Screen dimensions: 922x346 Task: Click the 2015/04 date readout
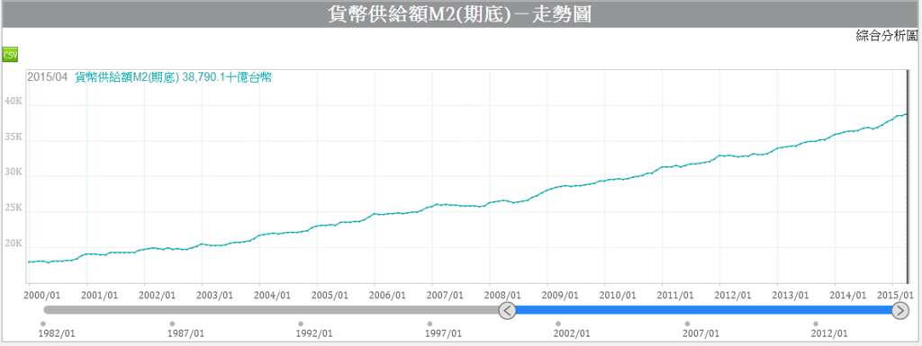click(48, 77)
